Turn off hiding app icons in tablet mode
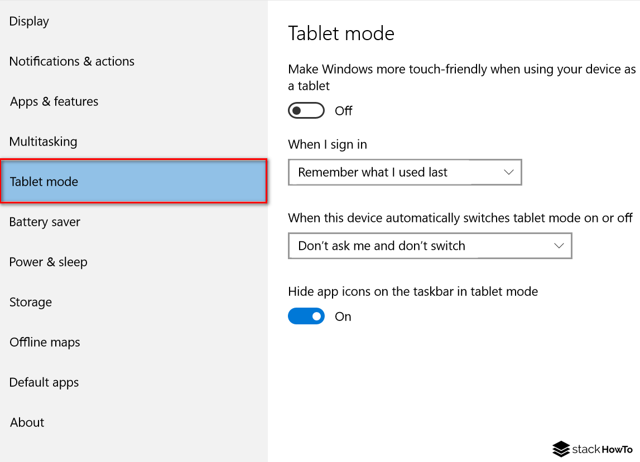This screenshot has width=640, height=462. (306, 316)
